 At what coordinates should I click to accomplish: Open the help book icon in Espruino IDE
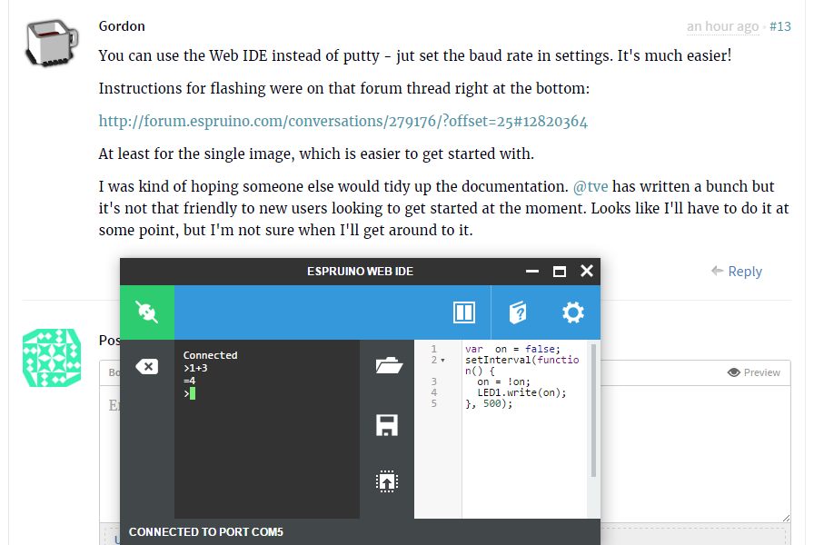click(518, 312)
